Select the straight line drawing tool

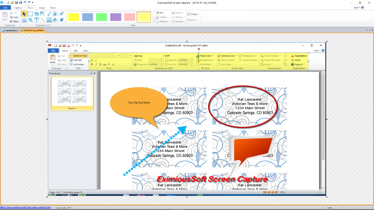(x=43, y=20)
